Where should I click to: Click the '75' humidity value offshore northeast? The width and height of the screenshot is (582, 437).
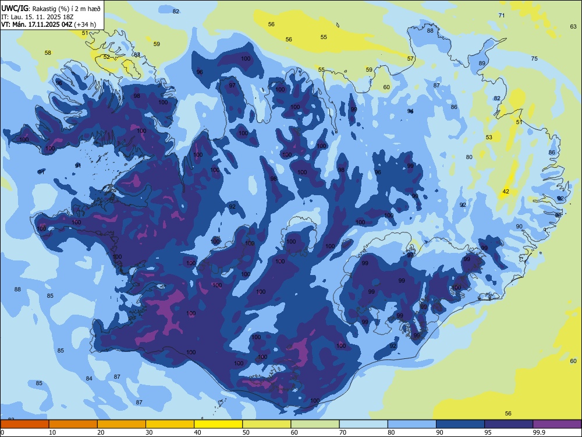pyautogui.click(x=534, y=59)
